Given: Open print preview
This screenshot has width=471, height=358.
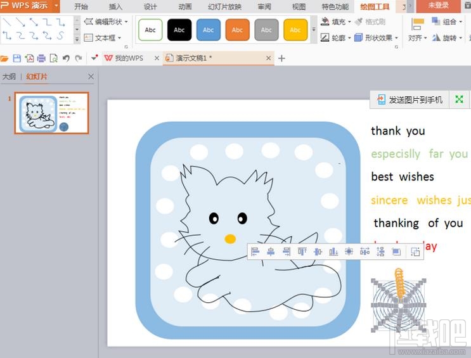Looking at the screenshot, I should pos(53,58).
